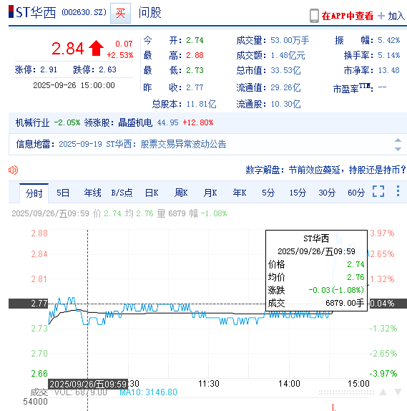
Task: Switch to the B/S点 tab
Action: (x=122, y=193)
